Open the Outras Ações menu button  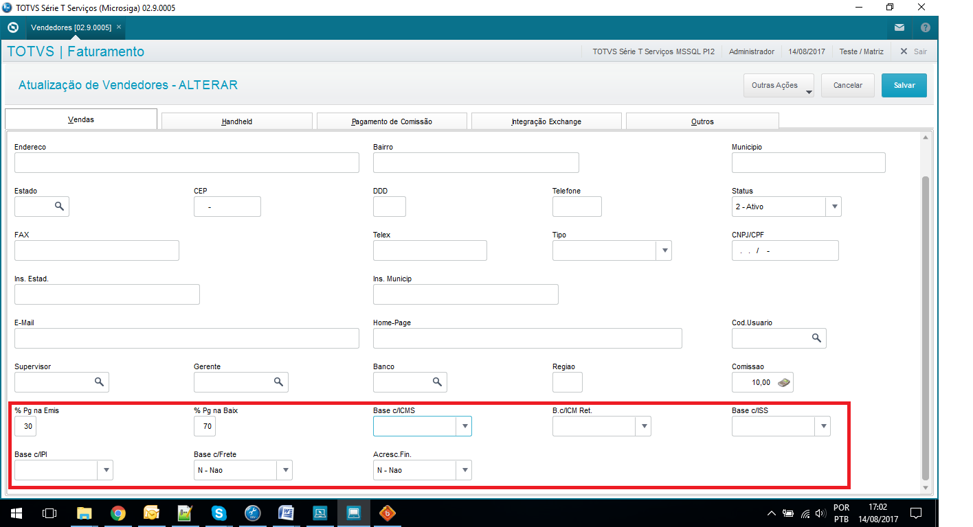779,86
